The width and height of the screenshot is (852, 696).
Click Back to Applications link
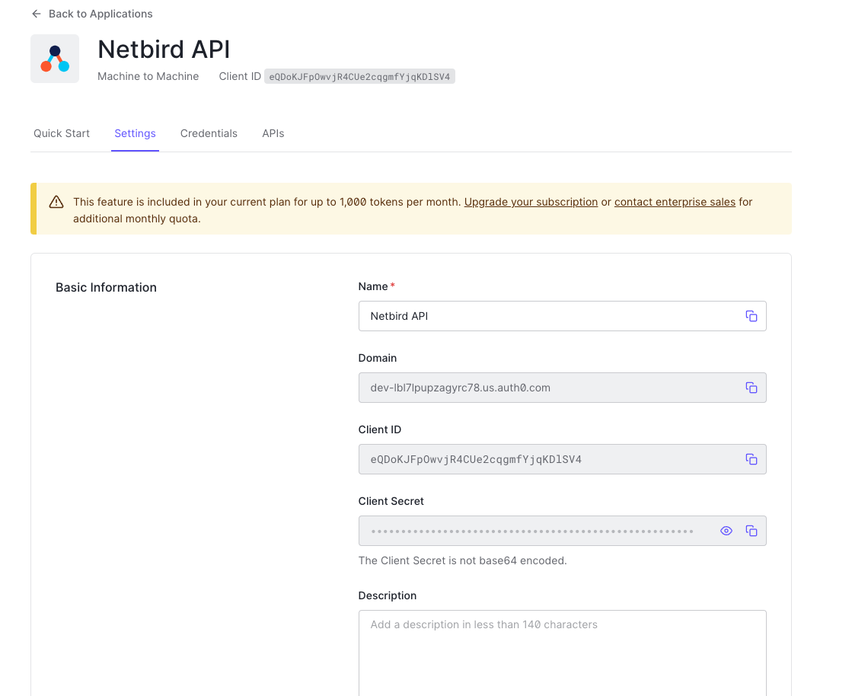[100, 14]
